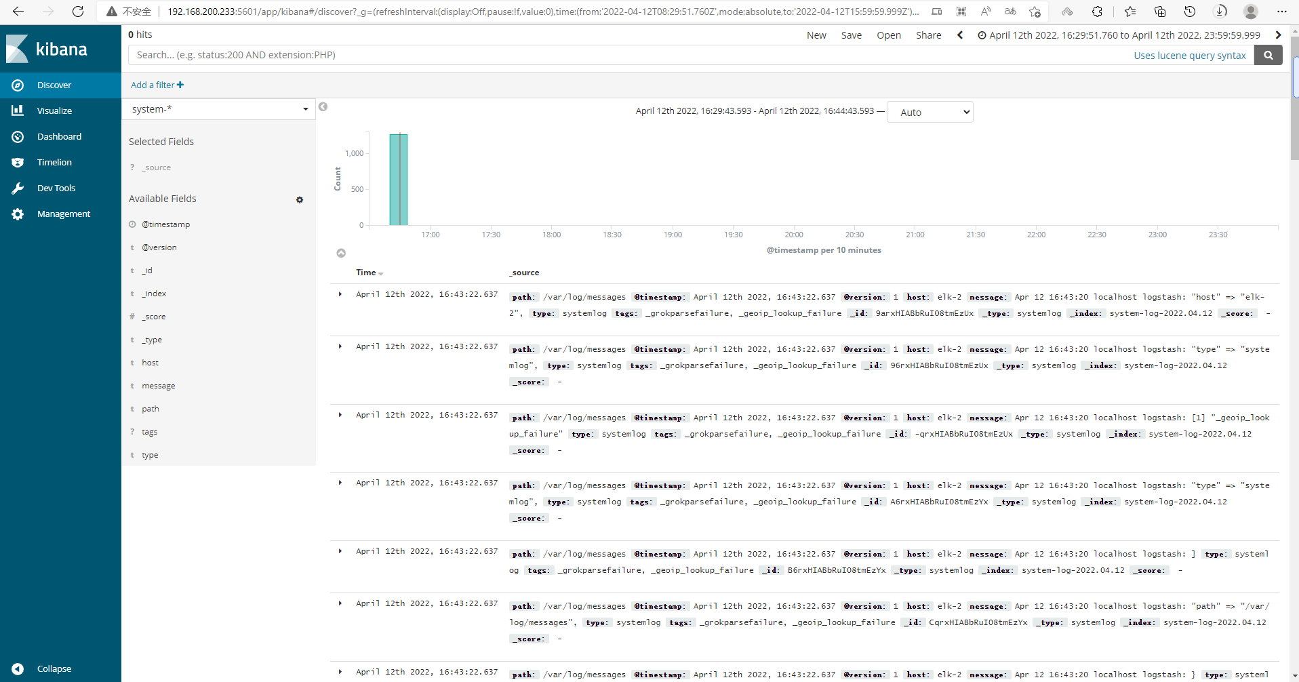Click Open in the top menu
The image size is (1299, 682).
coord(889,35)
